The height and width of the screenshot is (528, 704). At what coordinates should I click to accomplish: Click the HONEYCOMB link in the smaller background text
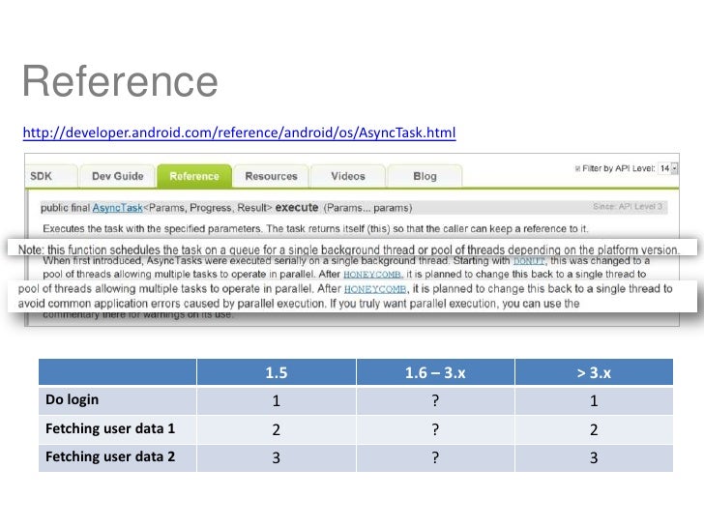[x=372, y=275]
